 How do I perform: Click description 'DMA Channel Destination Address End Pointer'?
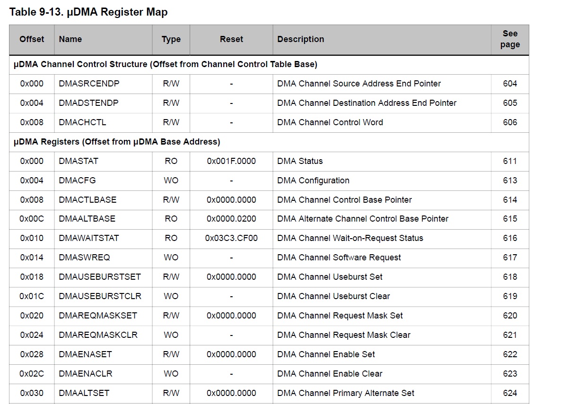[367, 103]
